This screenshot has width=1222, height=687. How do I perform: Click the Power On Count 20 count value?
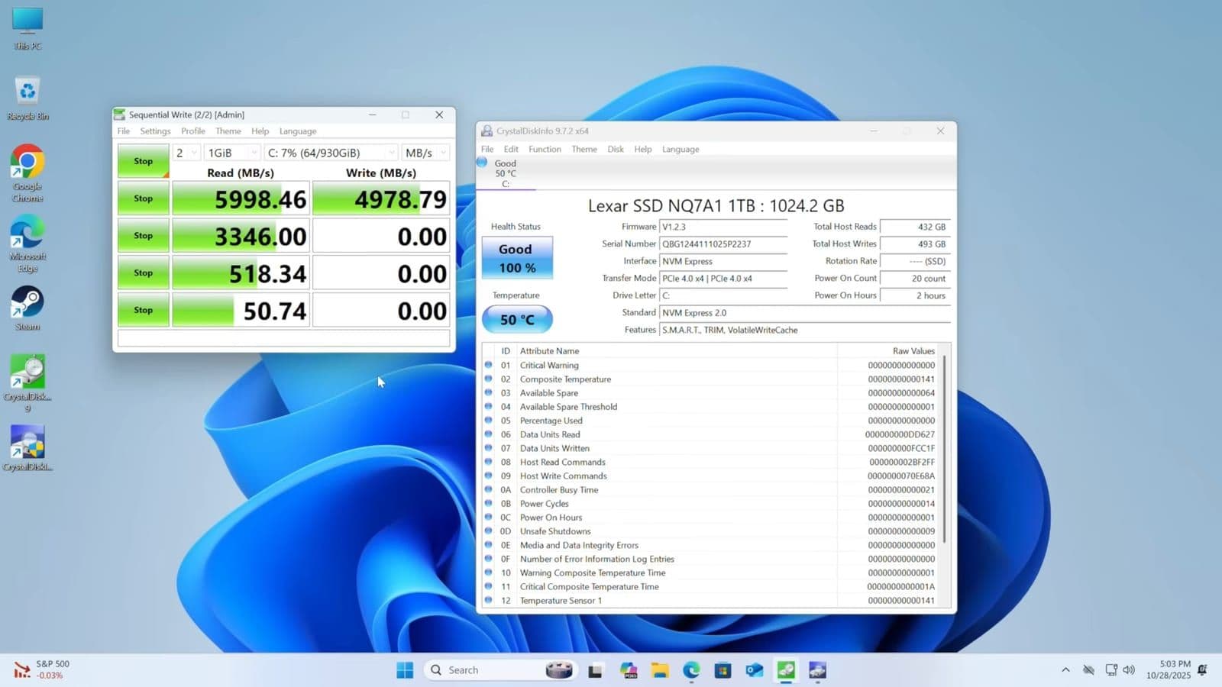915,279
